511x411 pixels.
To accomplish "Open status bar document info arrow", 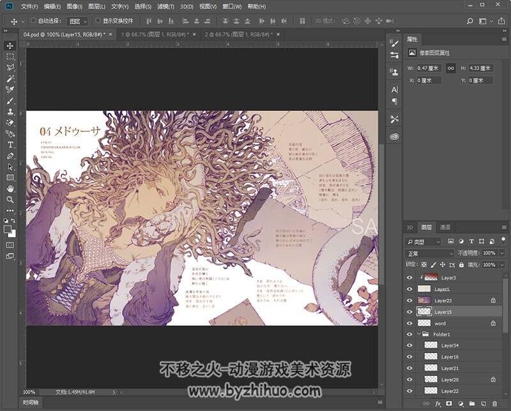I will click(x=114, y=392).
